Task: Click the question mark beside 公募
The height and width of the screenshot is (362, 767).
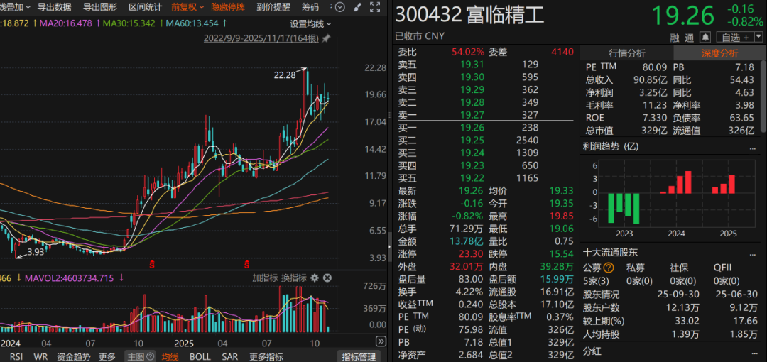Action: 608,268
